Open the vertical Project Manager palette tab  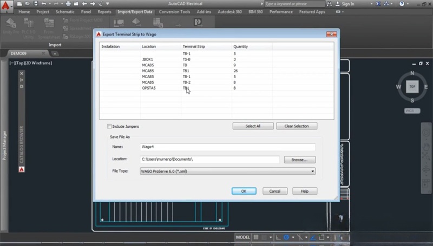click(x=4, y=145)
